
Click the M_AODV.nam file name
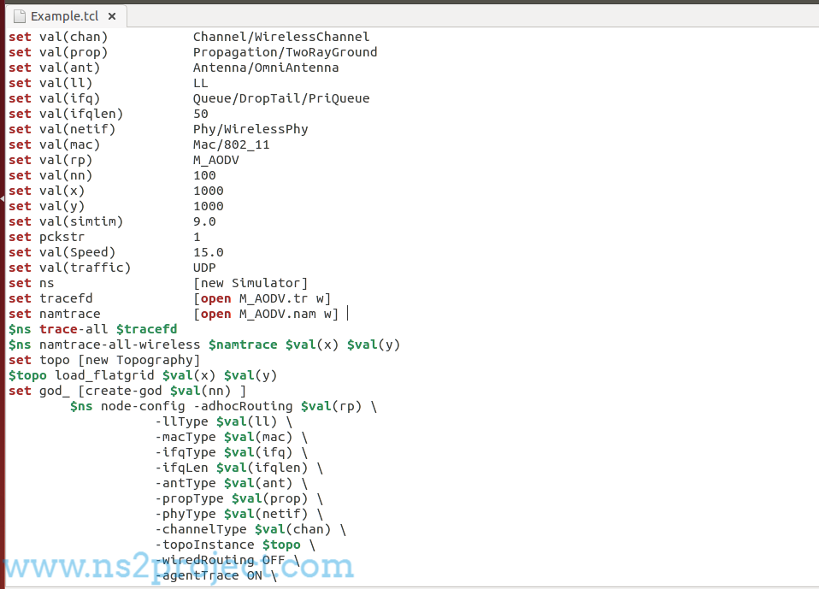(x=277, y=314)
